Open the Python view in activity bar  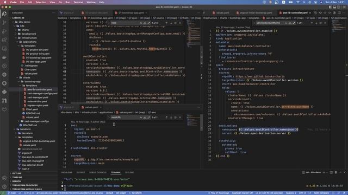click(x=4, y=92)
